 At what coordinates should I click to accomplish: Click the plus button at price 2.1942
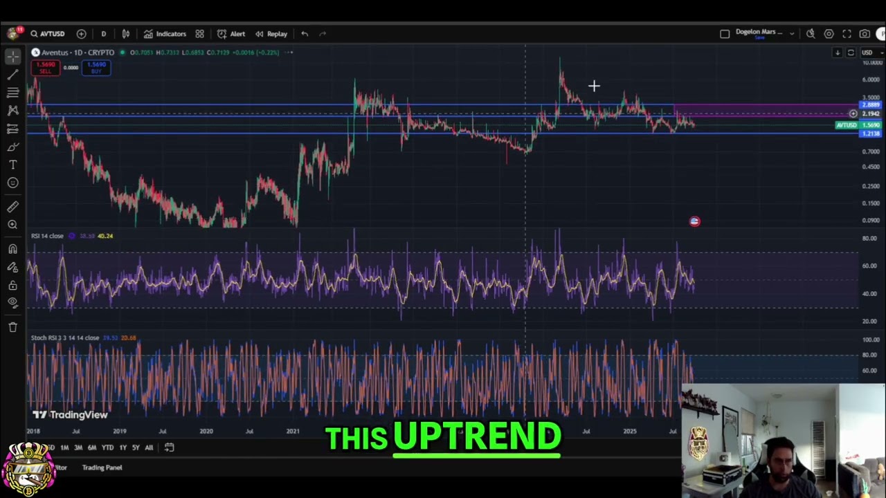click(853, 113)
